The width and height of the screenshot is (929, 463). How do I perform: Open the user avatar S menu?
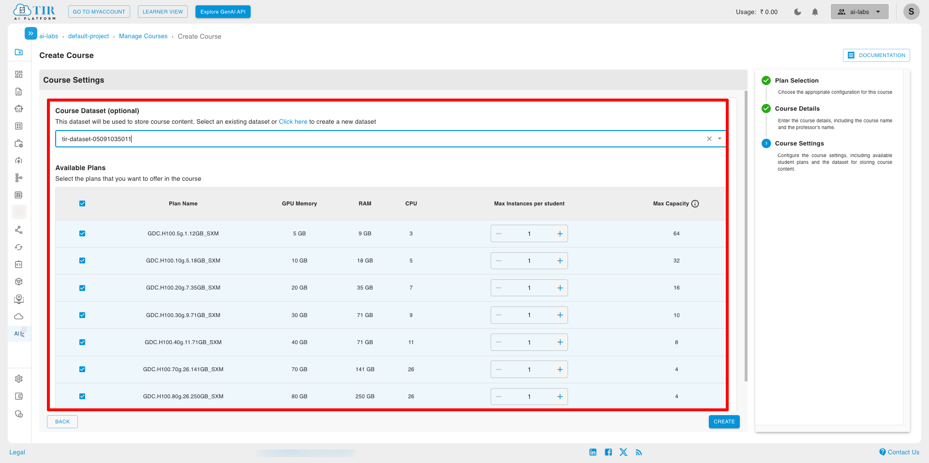pos(911,12)
